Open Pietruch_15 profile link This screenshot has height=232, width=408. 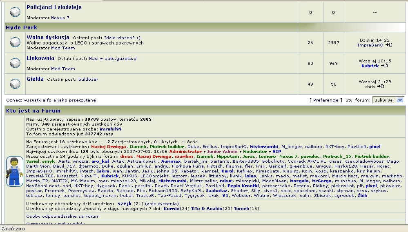click(337, 157)
